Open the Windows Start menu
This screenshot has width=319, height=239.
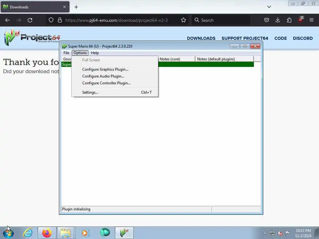point(8,233)
